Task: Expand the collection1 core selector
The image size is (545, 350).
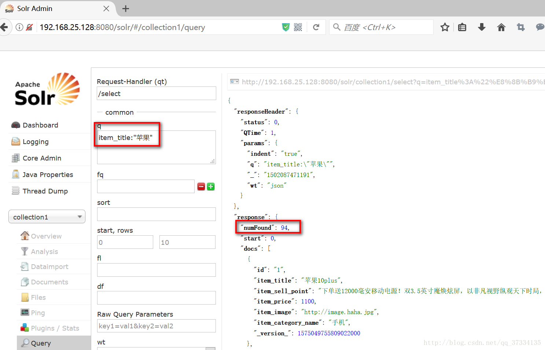Action: pyautogui.click(x=47, y=217)
